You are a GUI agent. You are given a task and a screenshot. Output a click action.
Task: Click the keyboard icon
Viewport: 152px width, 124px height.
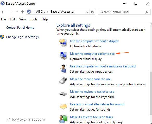(x=63, y=94)
